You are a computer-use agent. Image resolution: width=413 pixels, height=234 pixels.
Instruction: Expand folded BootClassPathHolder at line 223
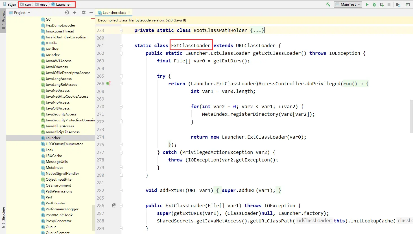pos(121,30)
